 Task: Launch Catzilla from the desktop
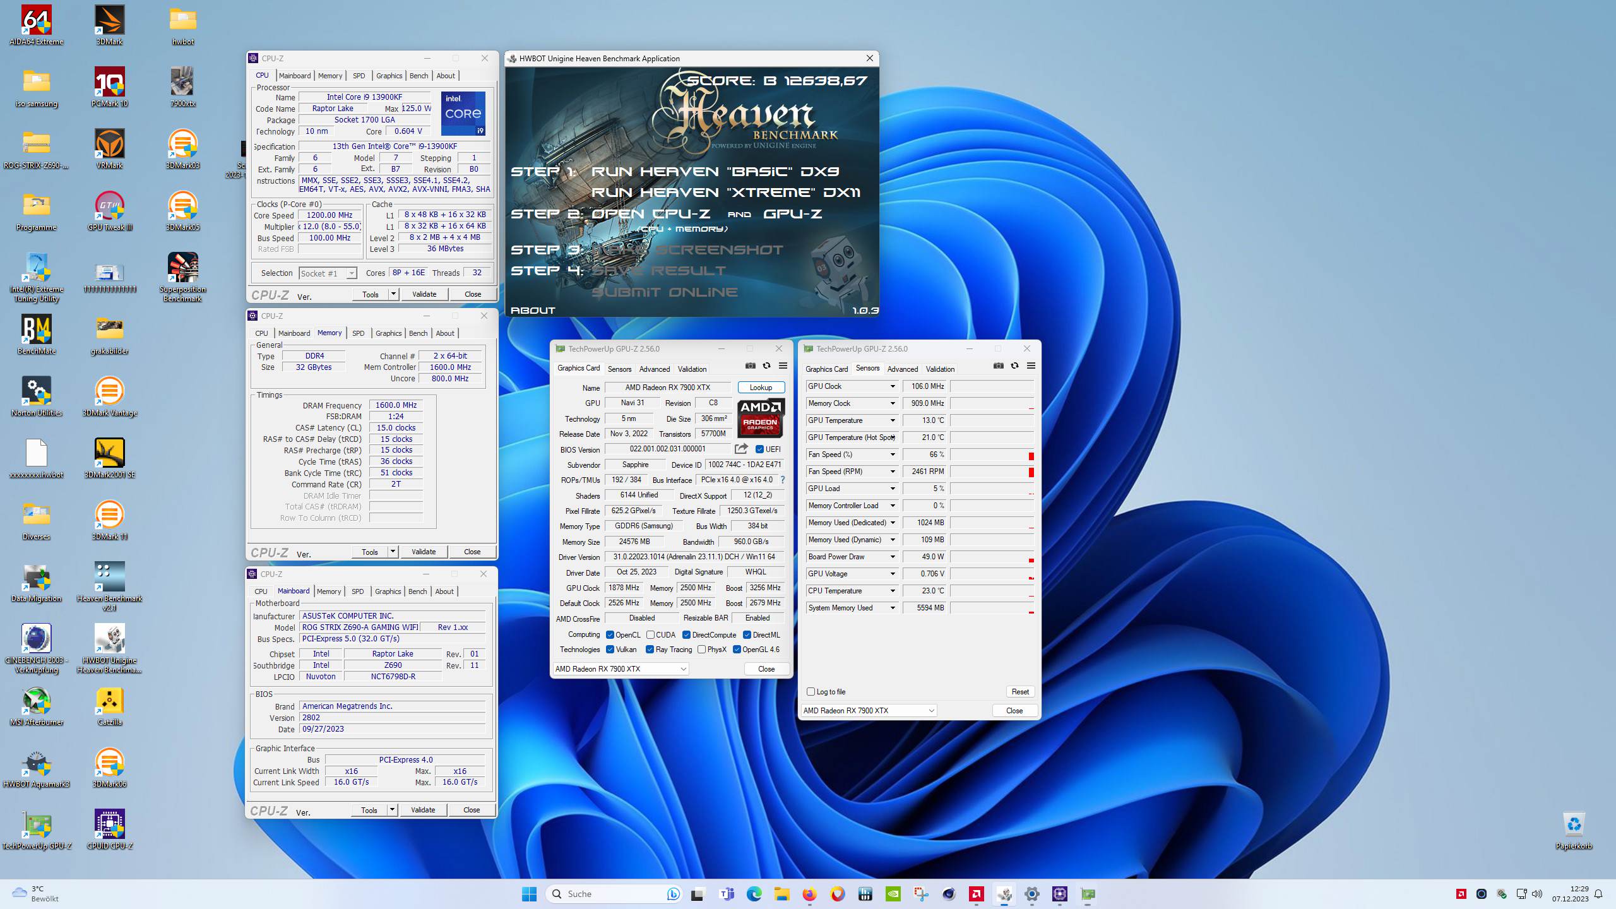click(109, 706)
